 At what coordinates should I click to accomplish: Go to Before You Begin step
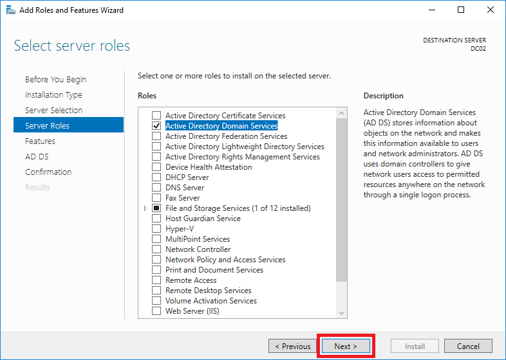[x=56, y=79]
